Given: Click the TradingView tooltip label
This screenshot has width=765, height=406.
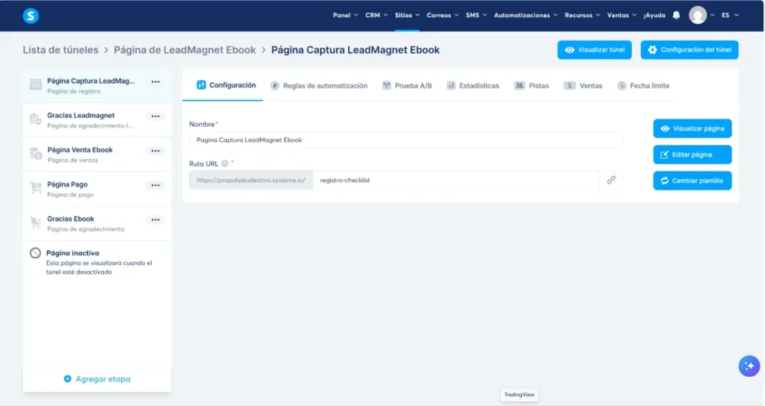Looking at the screenshot, I should tap(519, 395).
